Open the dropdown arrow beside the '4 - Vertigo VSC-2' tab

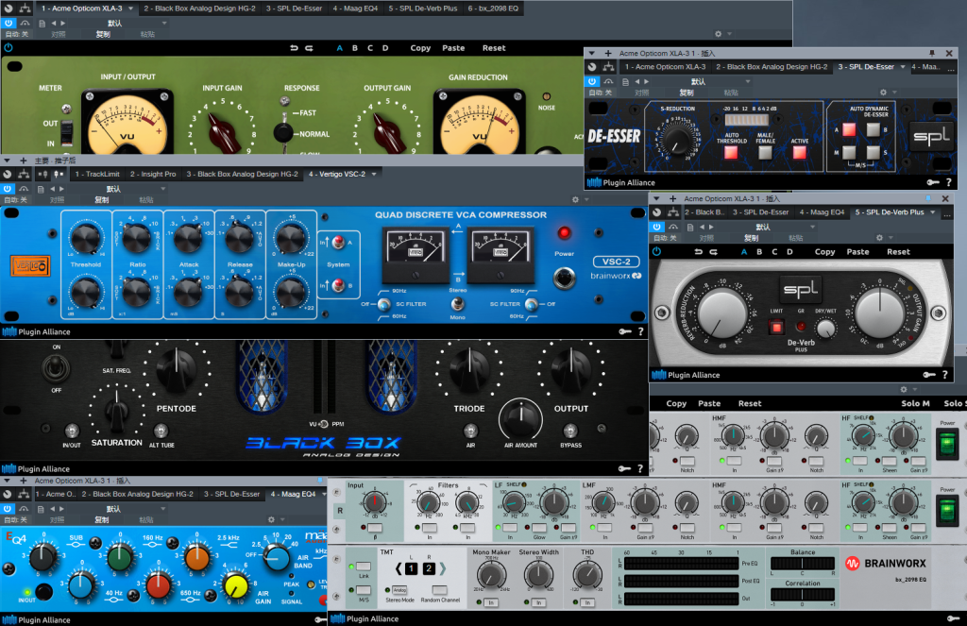pyautogui.click(x=374, y=174)
